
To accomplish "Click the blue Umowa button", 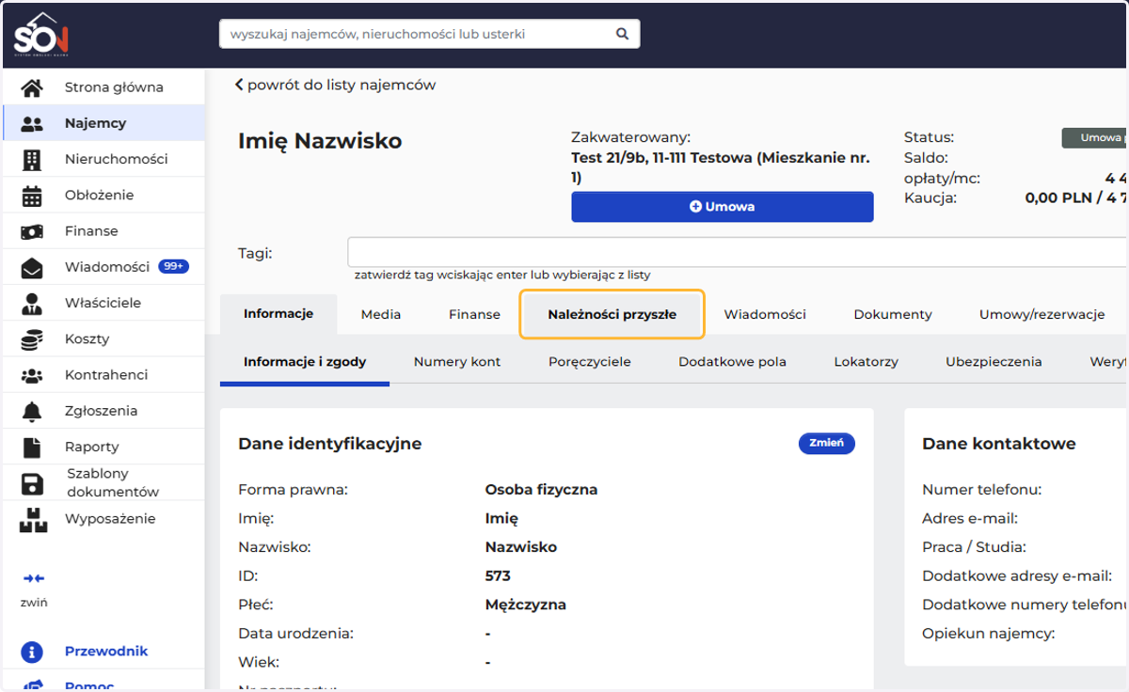I will [723, 207].
